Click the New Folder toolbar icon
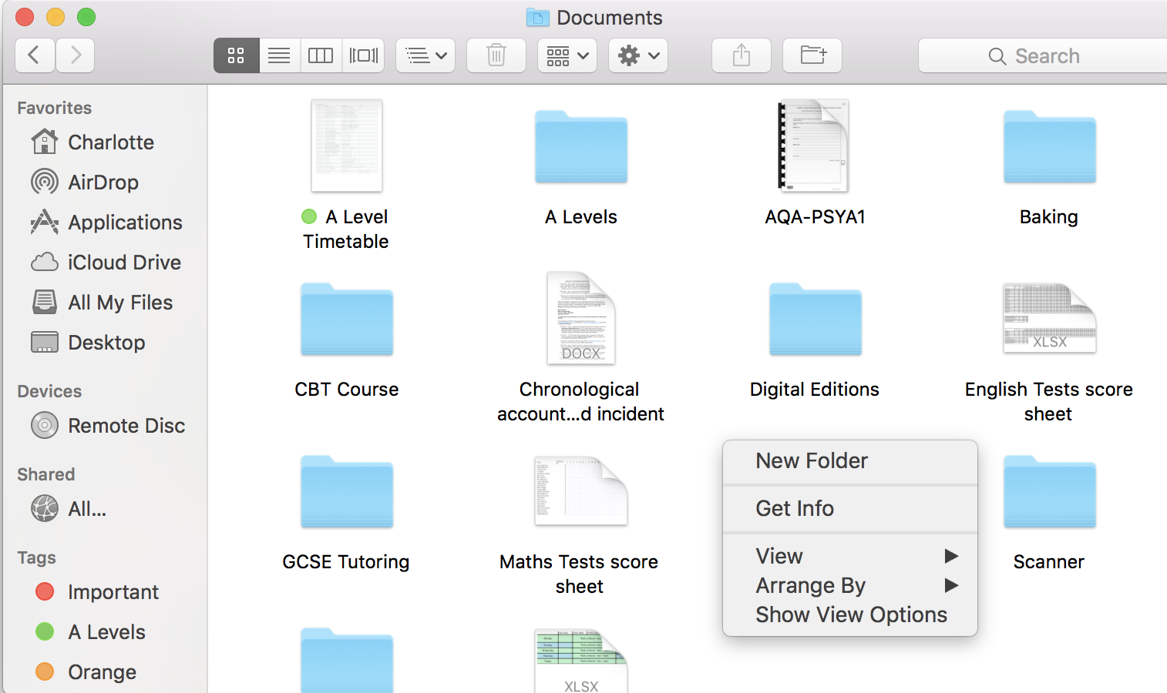Image resolution: width=1167 pixels, height=693 pixels. click(x=812, y=55)
